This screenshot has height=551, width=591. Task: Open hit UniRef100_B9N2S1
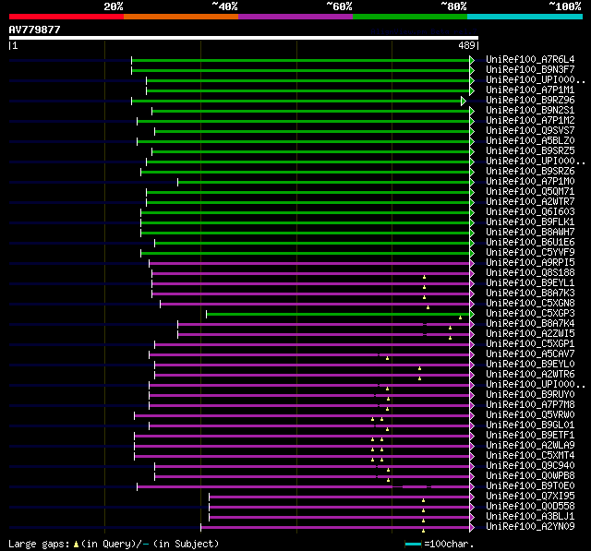tap(530, 111)
